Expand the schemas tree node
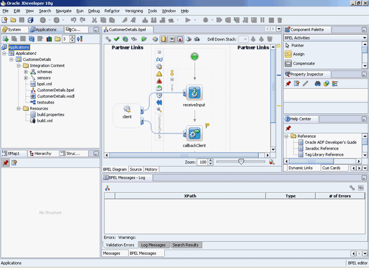Image resolution: width=369 pixels, height=268 pixels. coord(26,72)
